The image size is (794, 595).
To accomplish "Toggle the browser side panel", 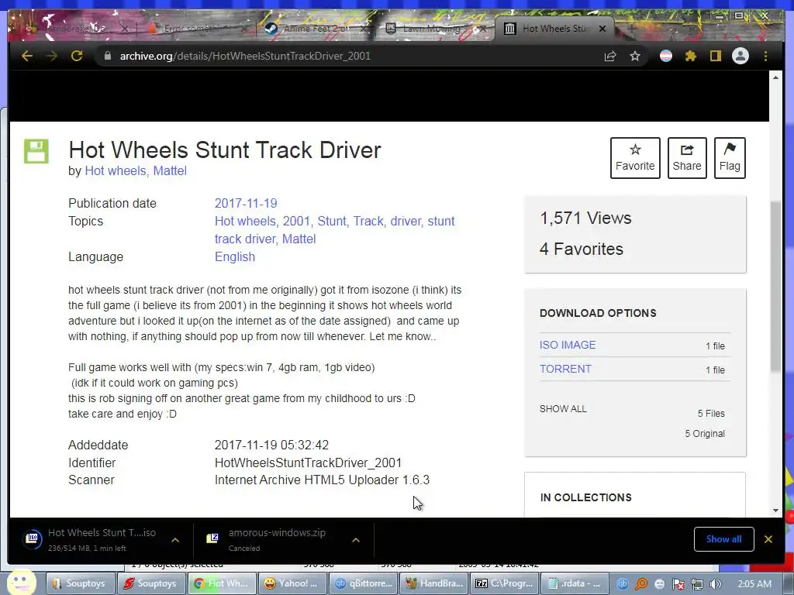I will [715, 56].
